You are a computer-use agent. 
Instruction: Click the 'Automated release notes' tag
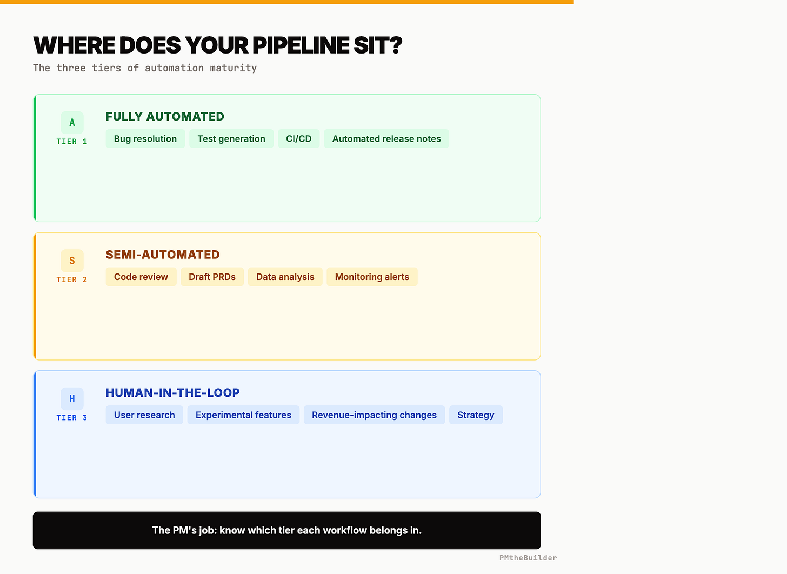tap(386, 139)
